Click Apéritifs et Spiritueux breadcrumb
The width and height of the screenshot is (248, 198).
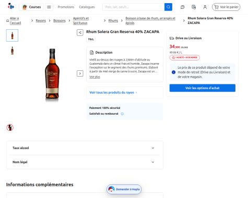click(x=81, y=20)
